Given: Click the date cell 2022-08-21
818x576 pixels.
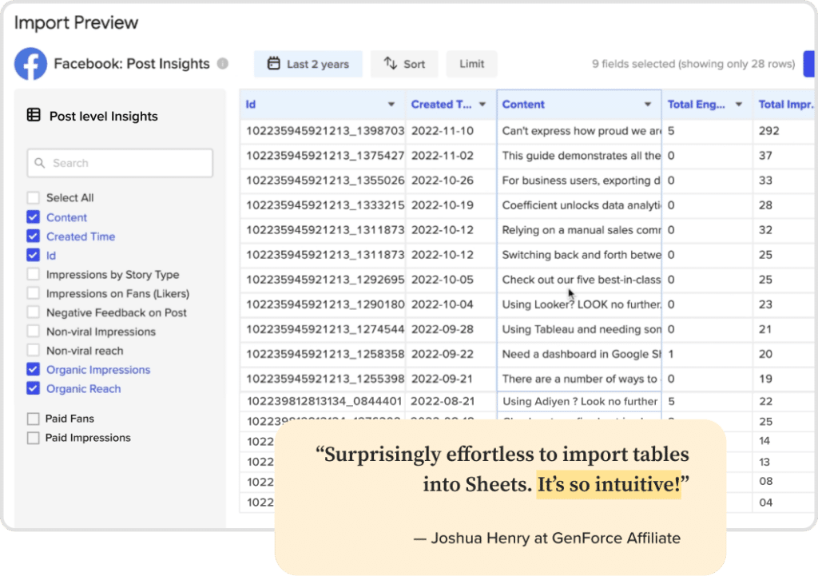Looking at the screenshot, I should point(451,401).
